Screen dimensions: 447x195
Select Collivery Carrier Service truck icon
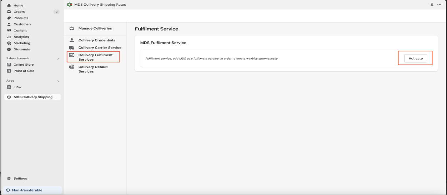click(x=72, y=47)
